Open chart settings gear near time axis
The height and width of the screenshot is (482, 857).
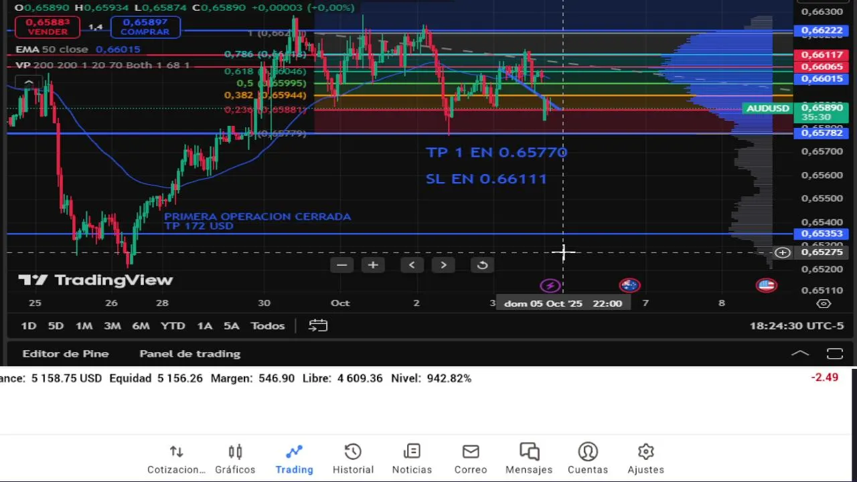[x=824, y=303]
